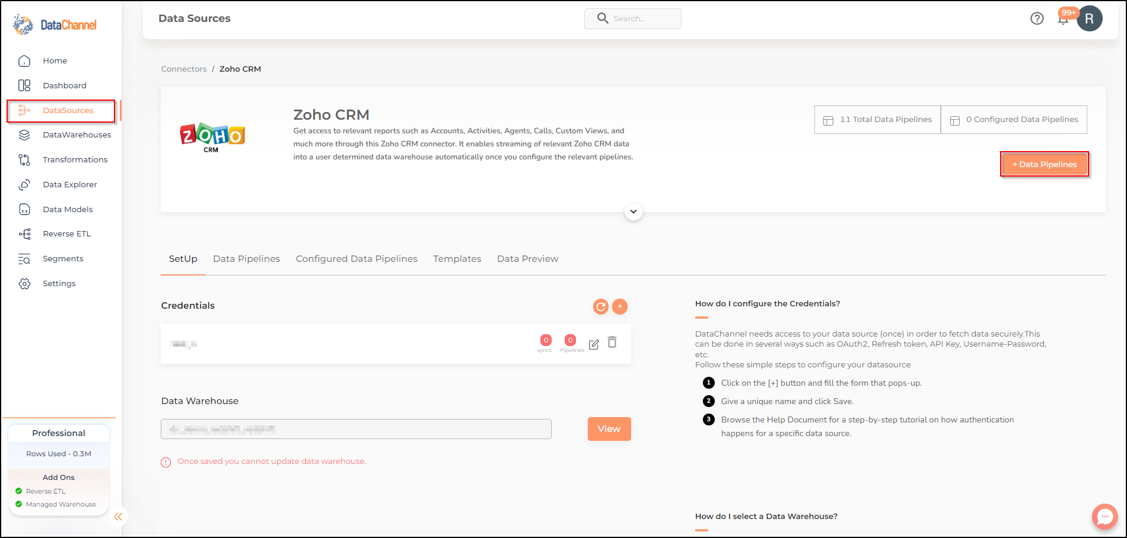1127x538 pixels.
Task: Open the Segments sidebar icon
Action: (x=24, y=259)
